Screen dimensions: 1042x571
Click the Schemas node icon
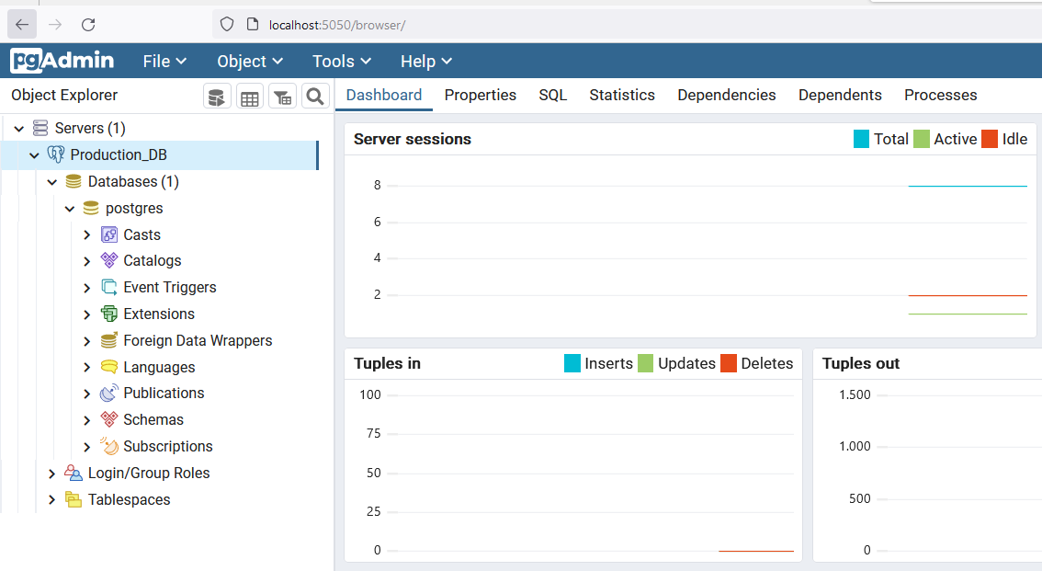tap(109, 420)
